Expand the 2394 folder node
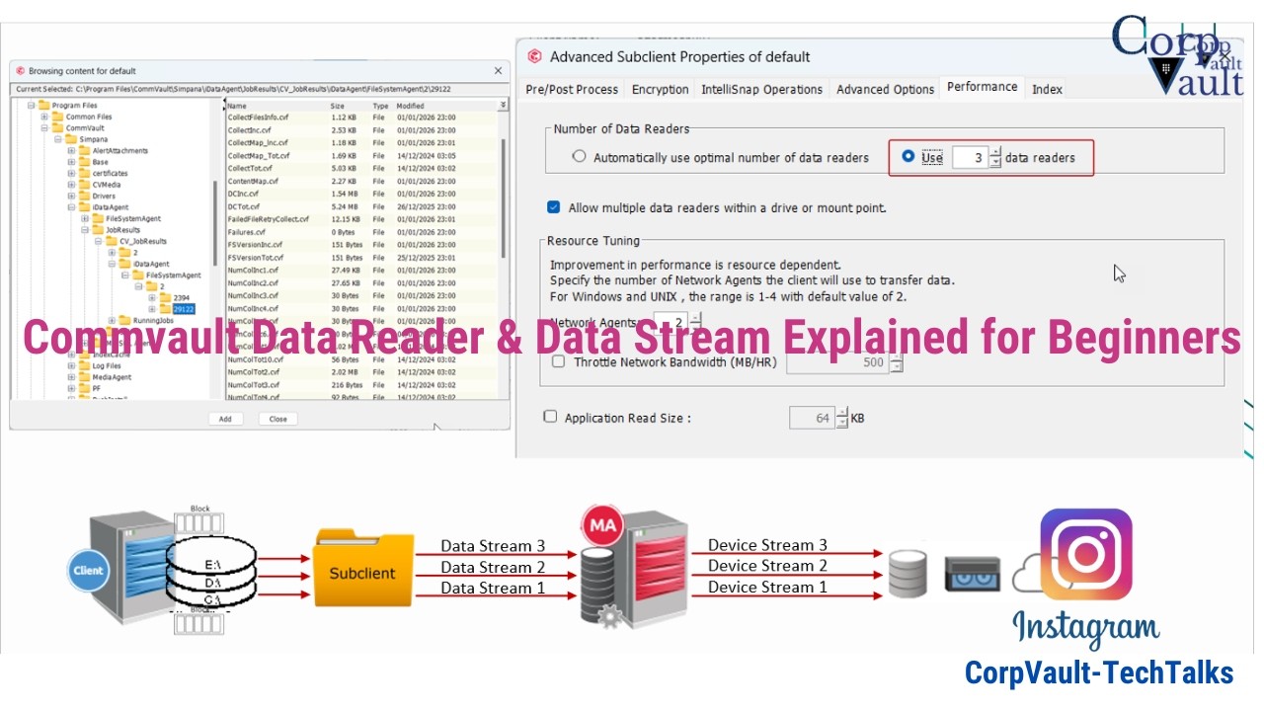This screenshot has width=1264, height=711. (151, 297)
